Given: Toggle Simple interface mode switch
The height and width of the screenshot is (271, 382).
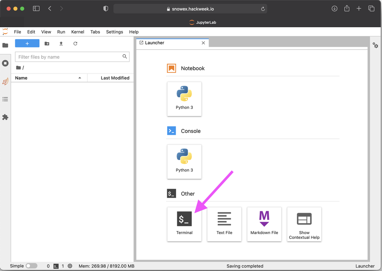Looking at the screenshot, I should [x=31, y=266].
